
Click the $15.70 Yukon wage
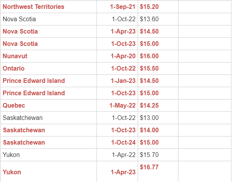[x=150, y=155]
